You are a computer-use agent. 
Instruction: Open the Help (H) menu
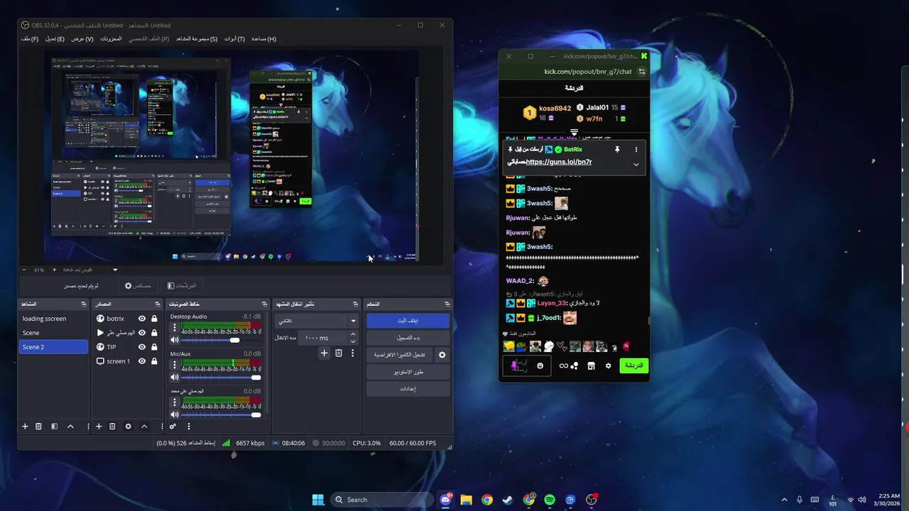(x=263, y=39)
